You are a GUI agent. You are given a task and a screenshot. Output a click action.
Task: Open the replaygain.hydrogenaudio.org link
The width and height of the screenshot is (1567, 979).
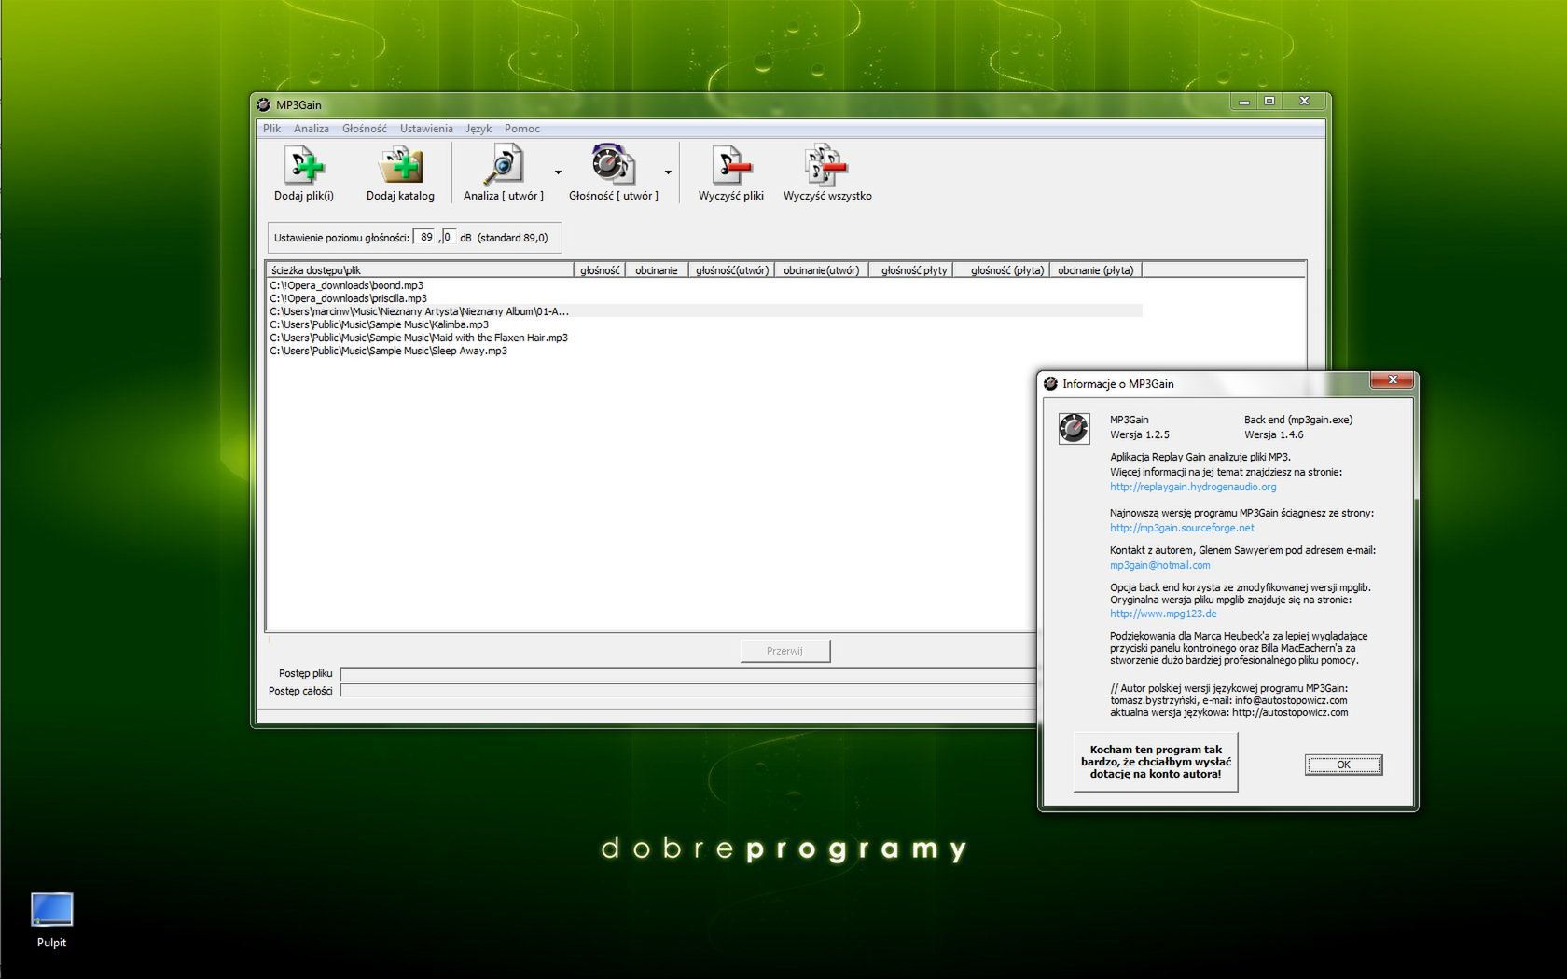1192,487
